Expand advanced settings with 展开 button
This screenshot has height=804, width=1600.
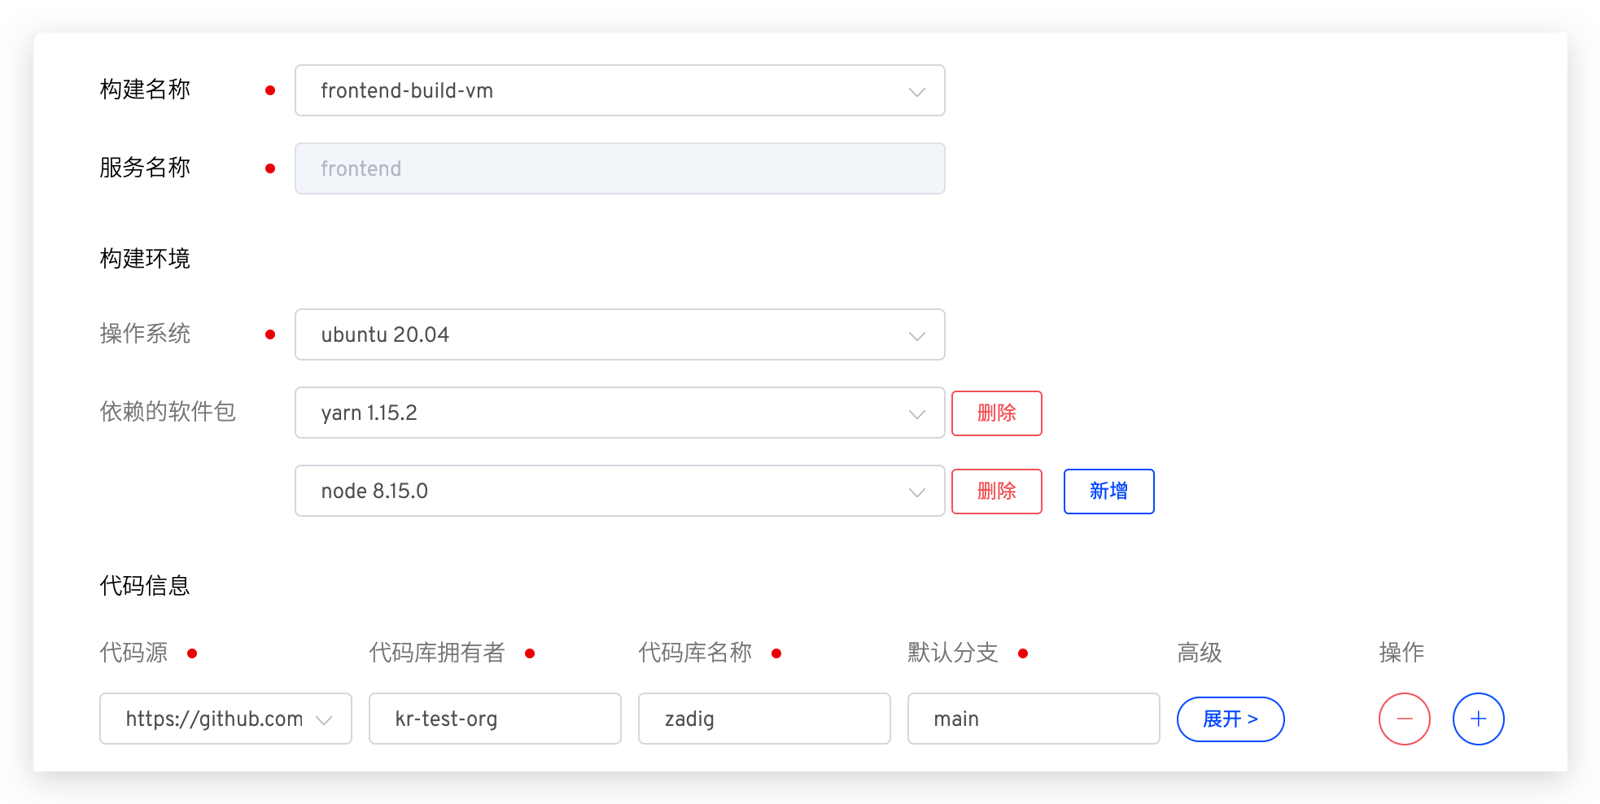coord(1230,719)
